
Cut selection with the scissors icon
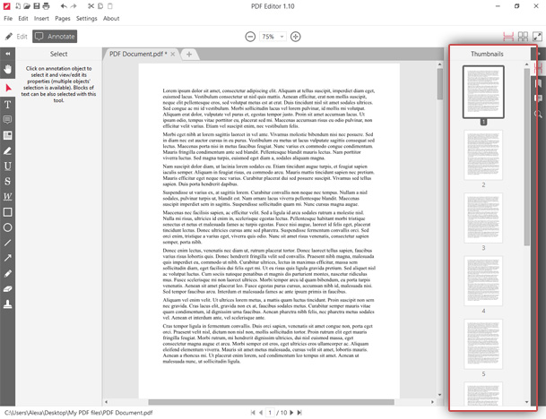[x=91, y=6]
